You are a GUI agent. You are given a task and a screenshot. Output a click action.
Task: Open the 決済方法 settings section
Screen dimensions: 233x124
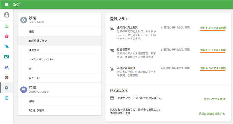(34, 50)
